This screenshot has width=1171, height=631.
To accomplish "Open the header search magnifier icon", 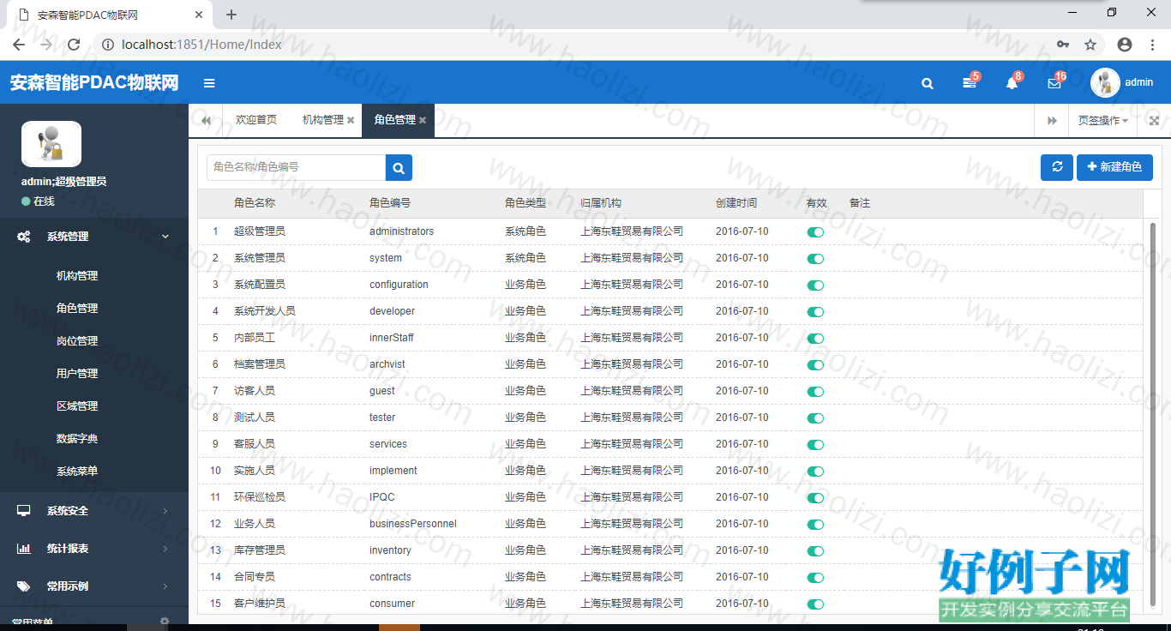I will 927,83.
